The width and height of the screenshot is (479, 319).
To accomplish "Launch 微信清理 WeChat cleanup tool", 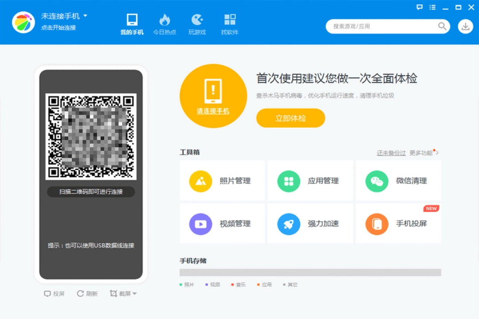I will click(x=398, y=181).
